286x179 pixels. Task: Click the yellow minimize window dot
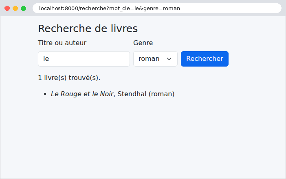click(x=15, y=9)
